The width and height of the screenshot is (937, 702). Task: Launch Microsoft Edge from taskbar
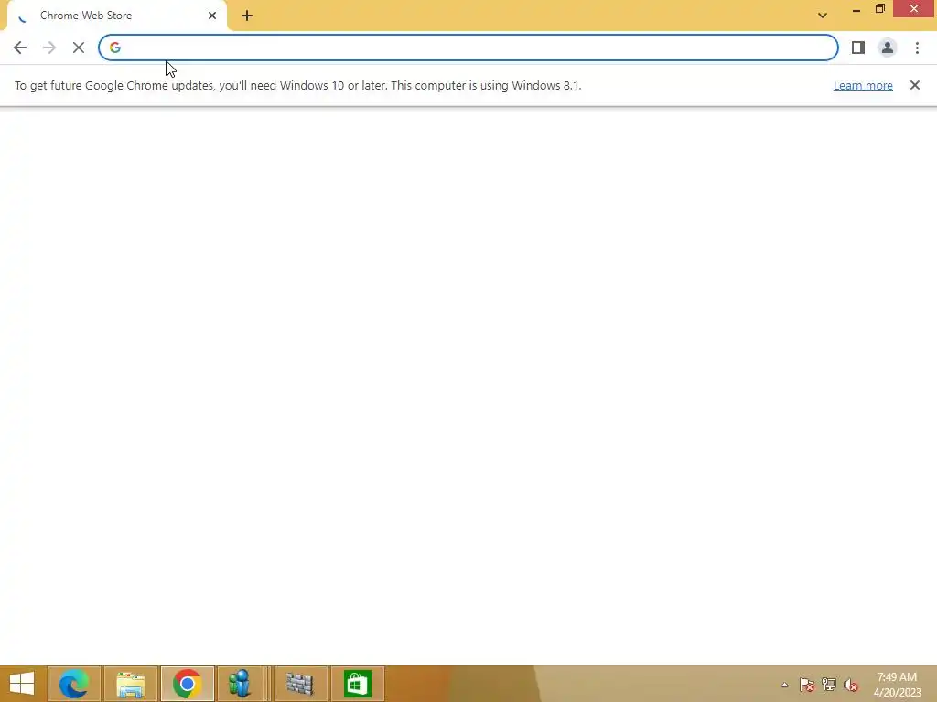pos(73,684)
